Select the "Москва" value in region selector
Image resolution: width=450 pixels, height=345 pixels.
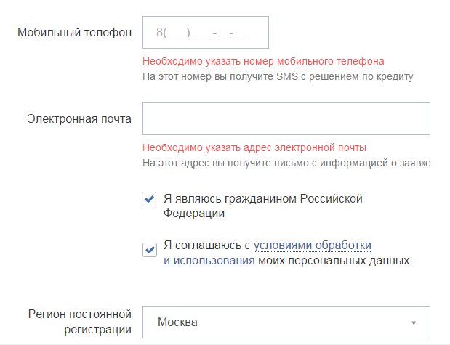coord(178,322)
